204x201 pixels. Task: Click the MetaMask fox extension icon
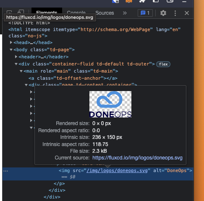click(x=129, y=1)
